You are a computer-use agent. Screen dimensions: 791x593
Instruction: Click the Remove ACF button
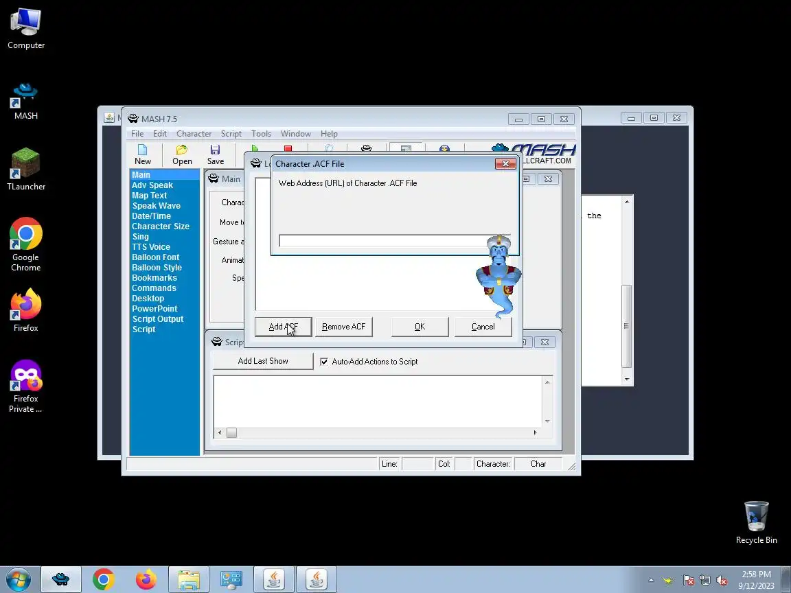(x=343, y=327)
